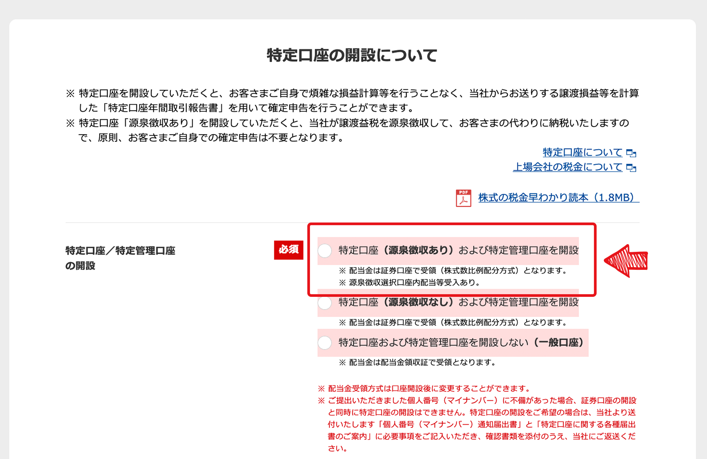Click 特定口座および特定管理口座を開設しない label text
The height and width of the screenshot is (459, 707).
pos(461,343)
